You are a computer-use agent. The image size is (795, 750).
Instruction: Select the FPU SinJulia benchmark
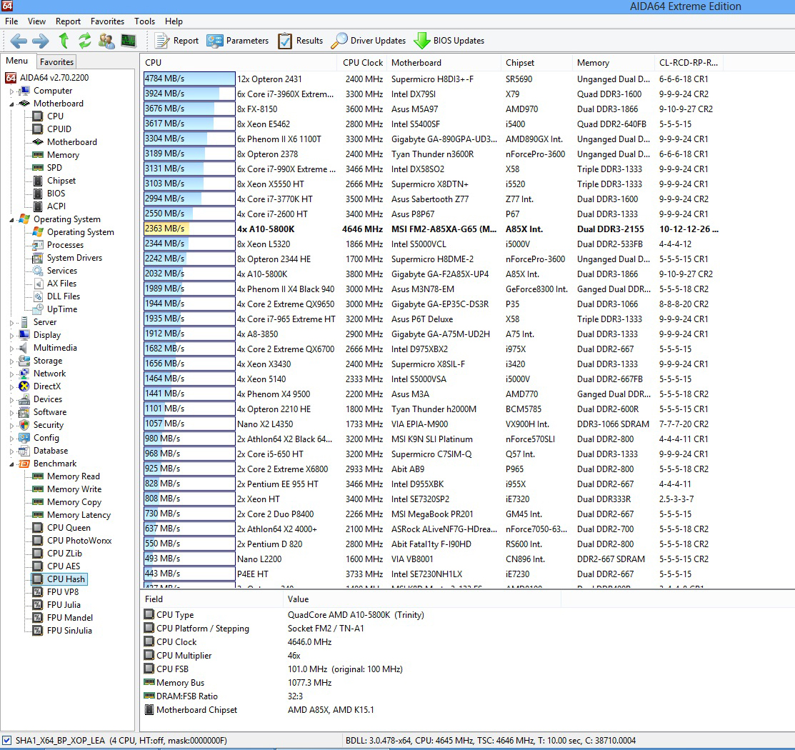click(69, 630)
